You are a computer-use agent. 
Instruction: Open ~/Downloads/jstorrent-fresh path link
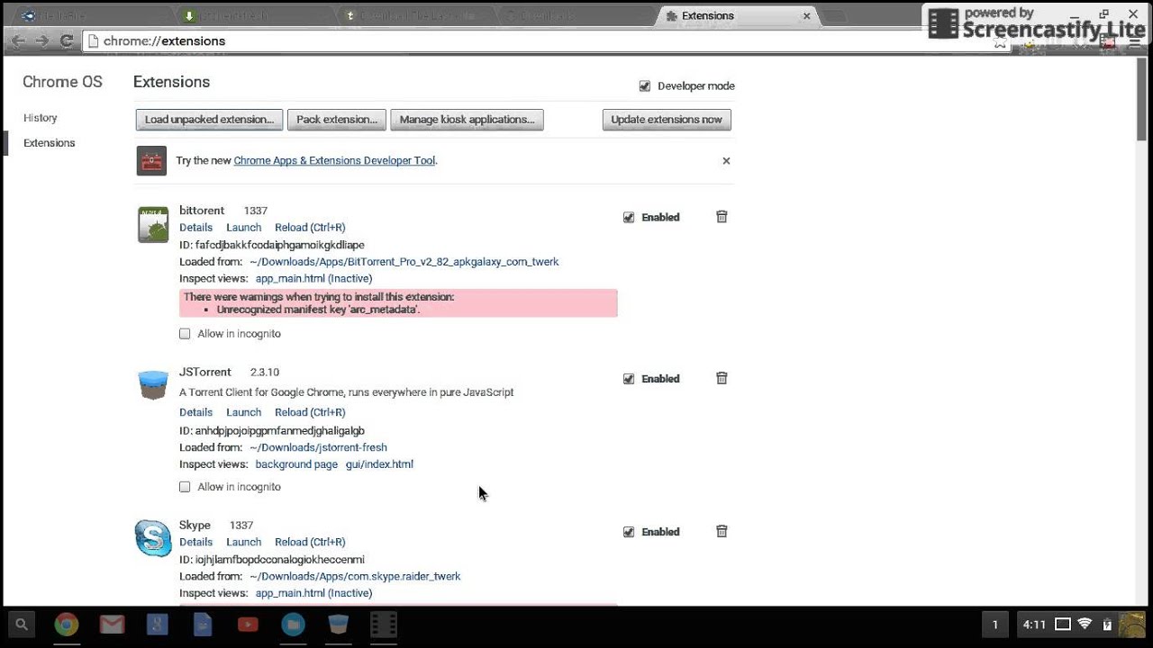click(318, 447)
